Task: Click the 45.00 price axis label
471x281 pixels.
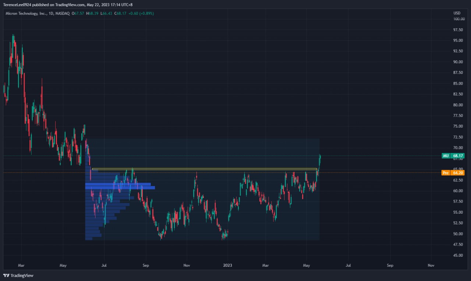Action: [x=458, y=255]
